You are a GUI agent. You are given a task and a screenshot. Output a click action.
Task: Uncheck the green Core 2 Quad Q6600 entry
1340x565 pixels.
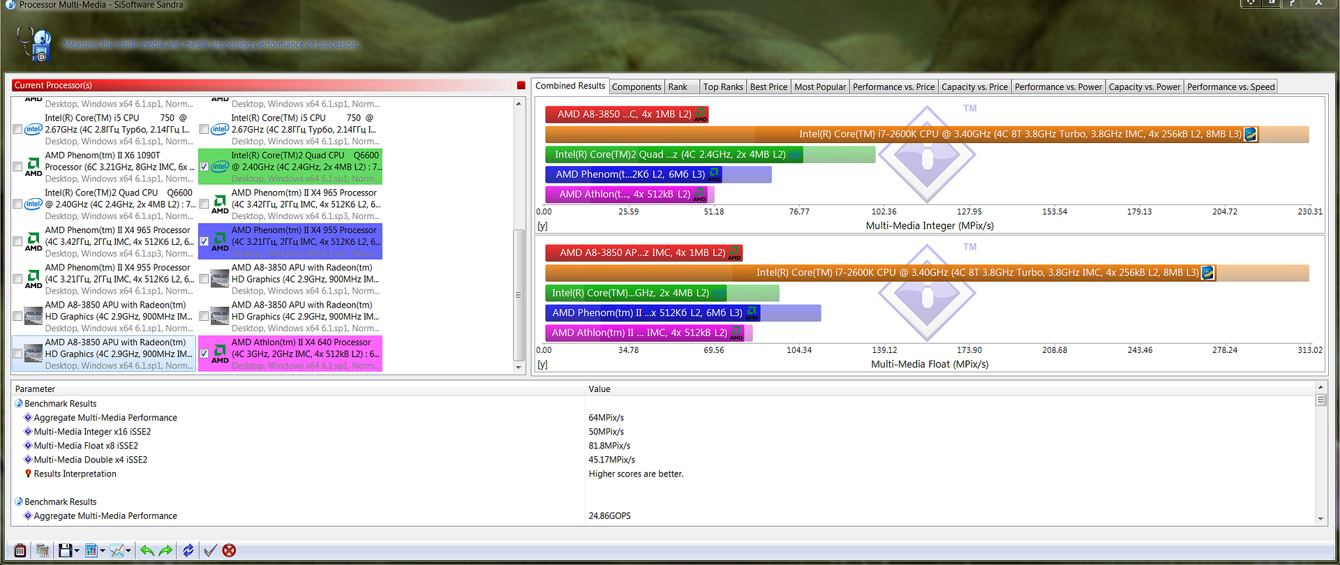[x=204, y=167]
